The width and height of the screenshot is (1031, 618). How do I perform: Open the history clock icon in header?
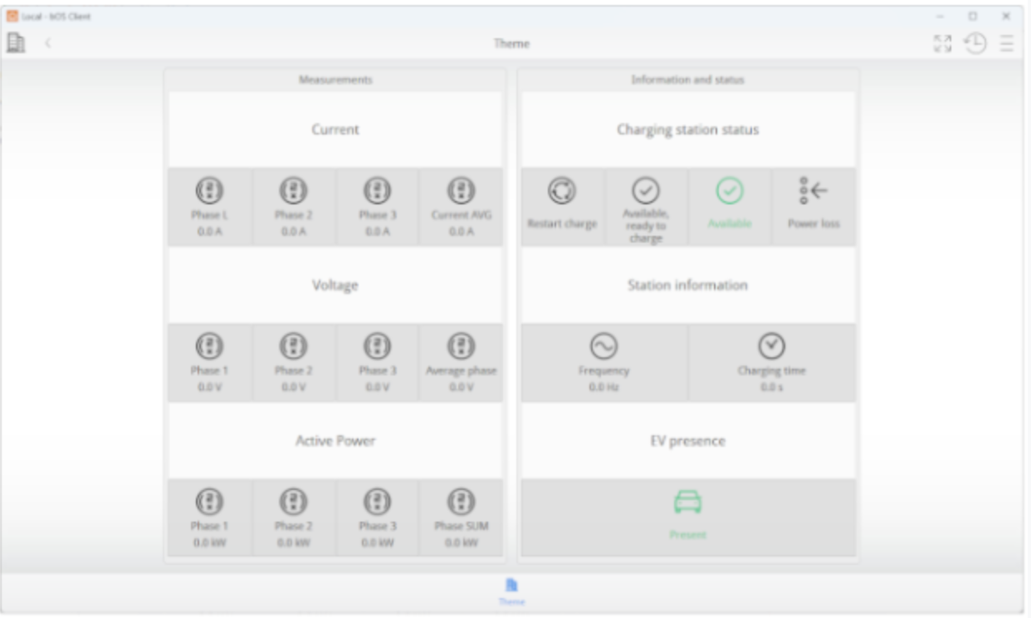[975, 44]
